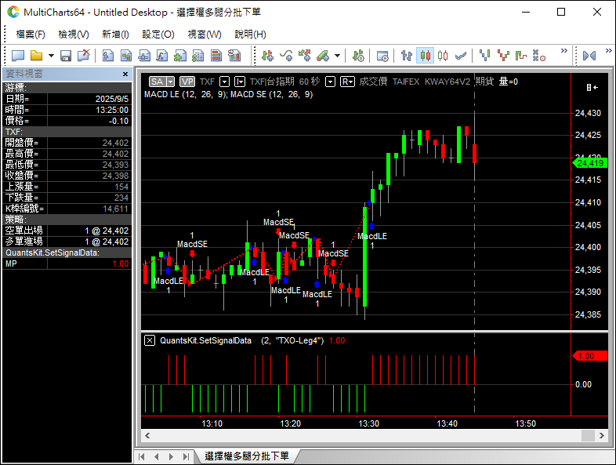616x465 pixels.
Task: Click the close workspace icon with red X
Action: [x=84, y=56]
